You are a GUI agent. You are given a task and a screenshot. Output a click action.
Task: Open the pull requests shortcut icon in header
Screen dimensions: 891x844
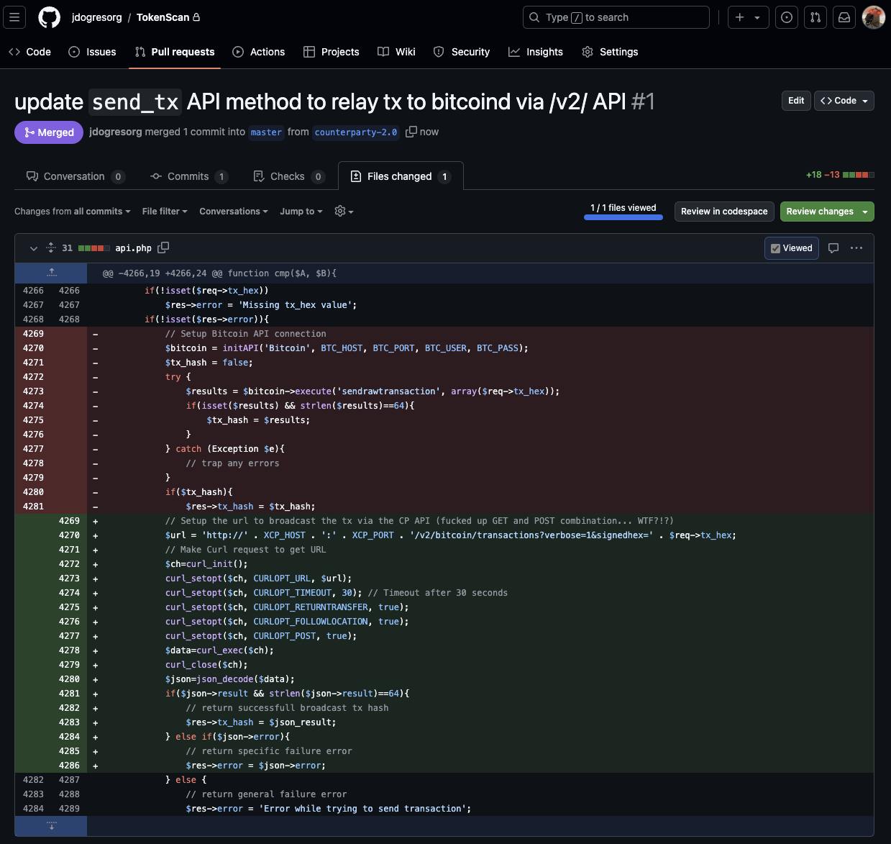coord(815,17)
